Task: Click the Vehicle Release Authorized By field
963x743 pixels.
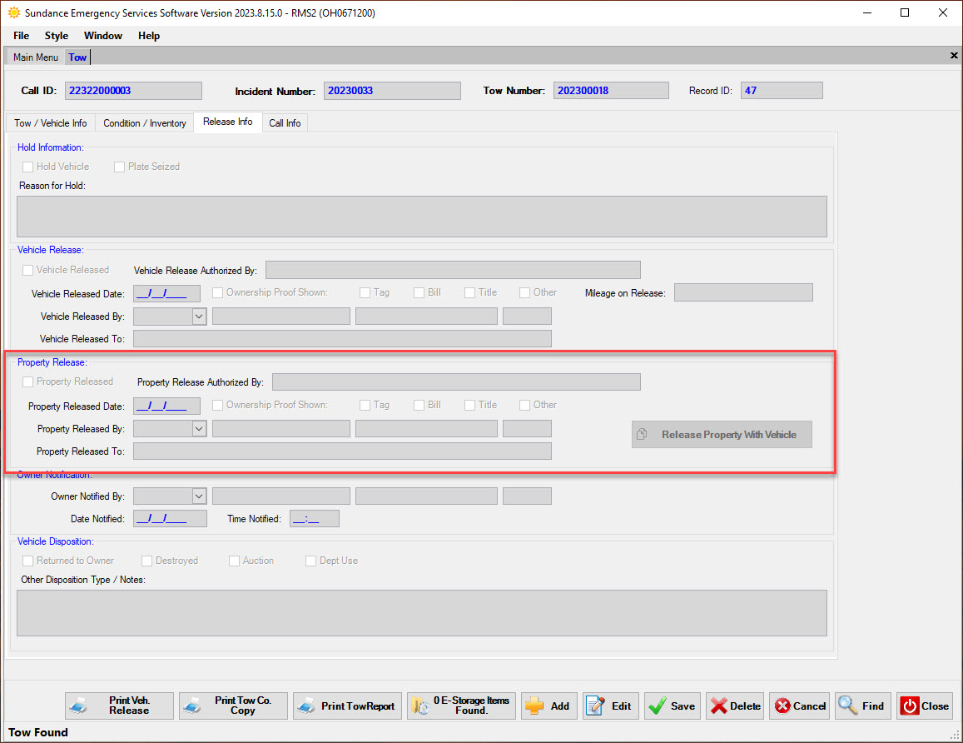Action: 453,270
